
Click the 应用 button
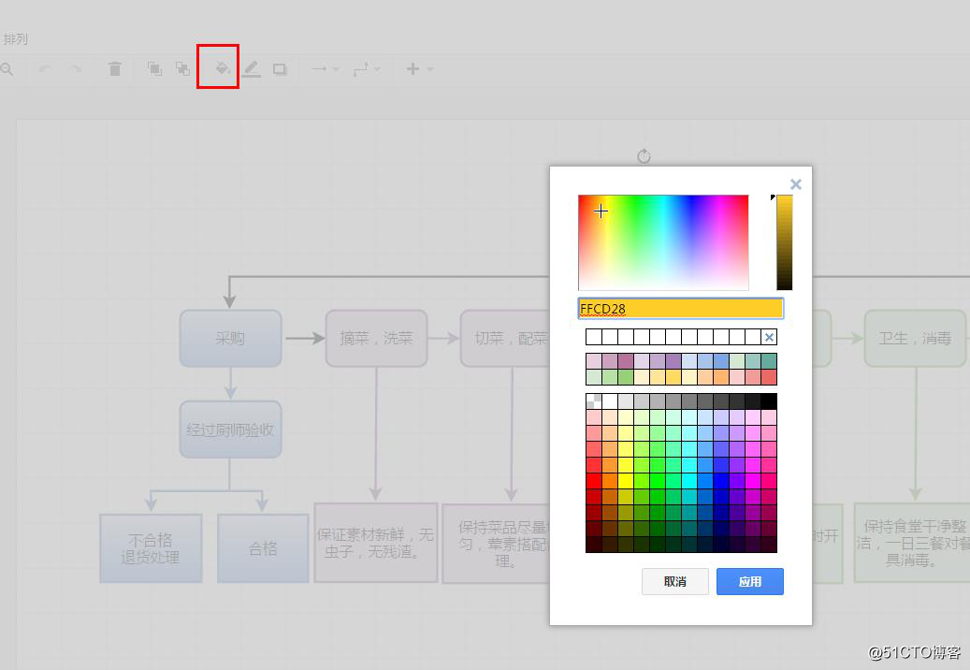tap(750, 581)
